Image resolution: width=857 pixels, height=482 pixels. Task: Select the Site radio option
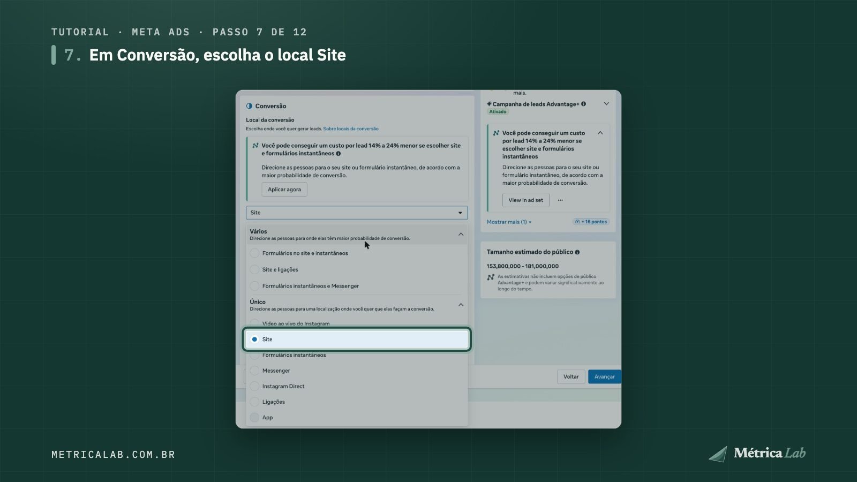pyautogui.click(x=357, y=340)
